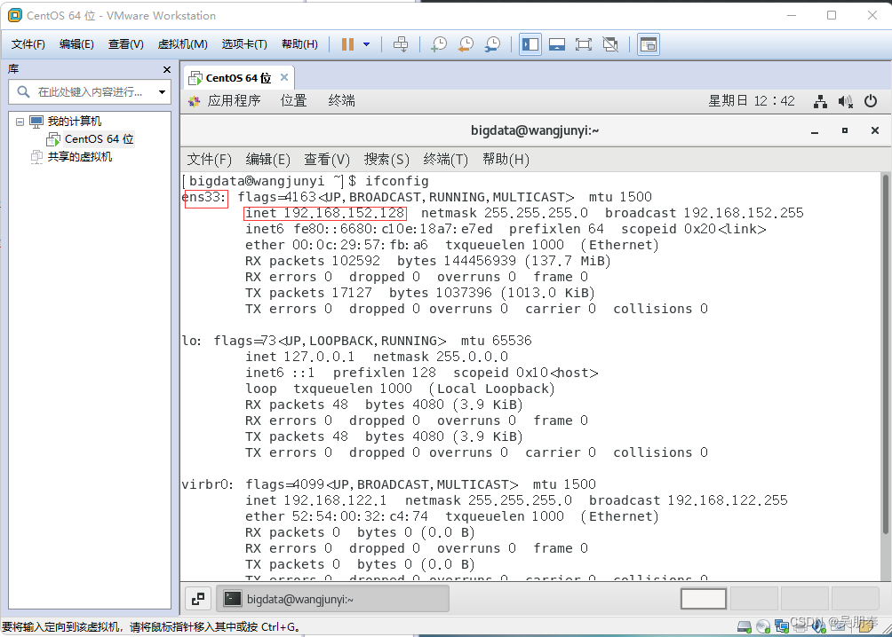
Task: Open the terminal 查看(V) menu
Action: pyautogui.click(x=327, y=159)
